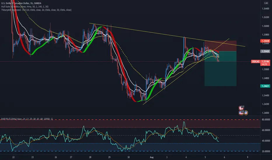Select the red stop-loss zone of the short position
Viewport: 272px width, 160px height.
click(220, 46)
